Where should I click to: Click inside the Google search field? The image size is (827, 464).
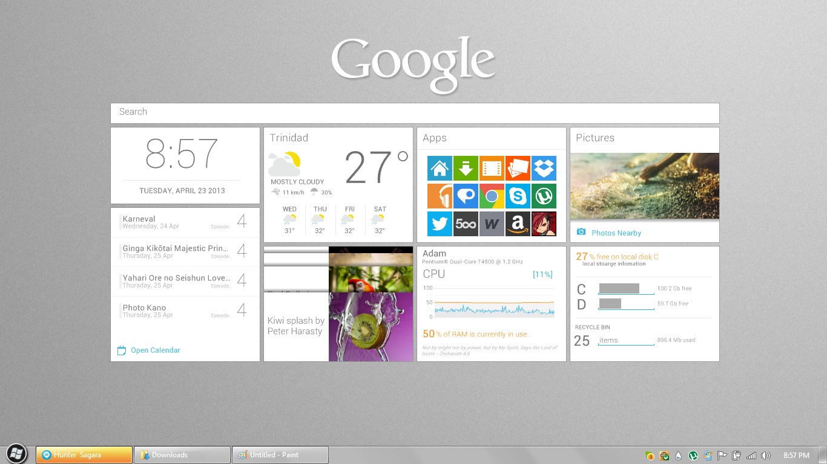click(x=413, y=112)
